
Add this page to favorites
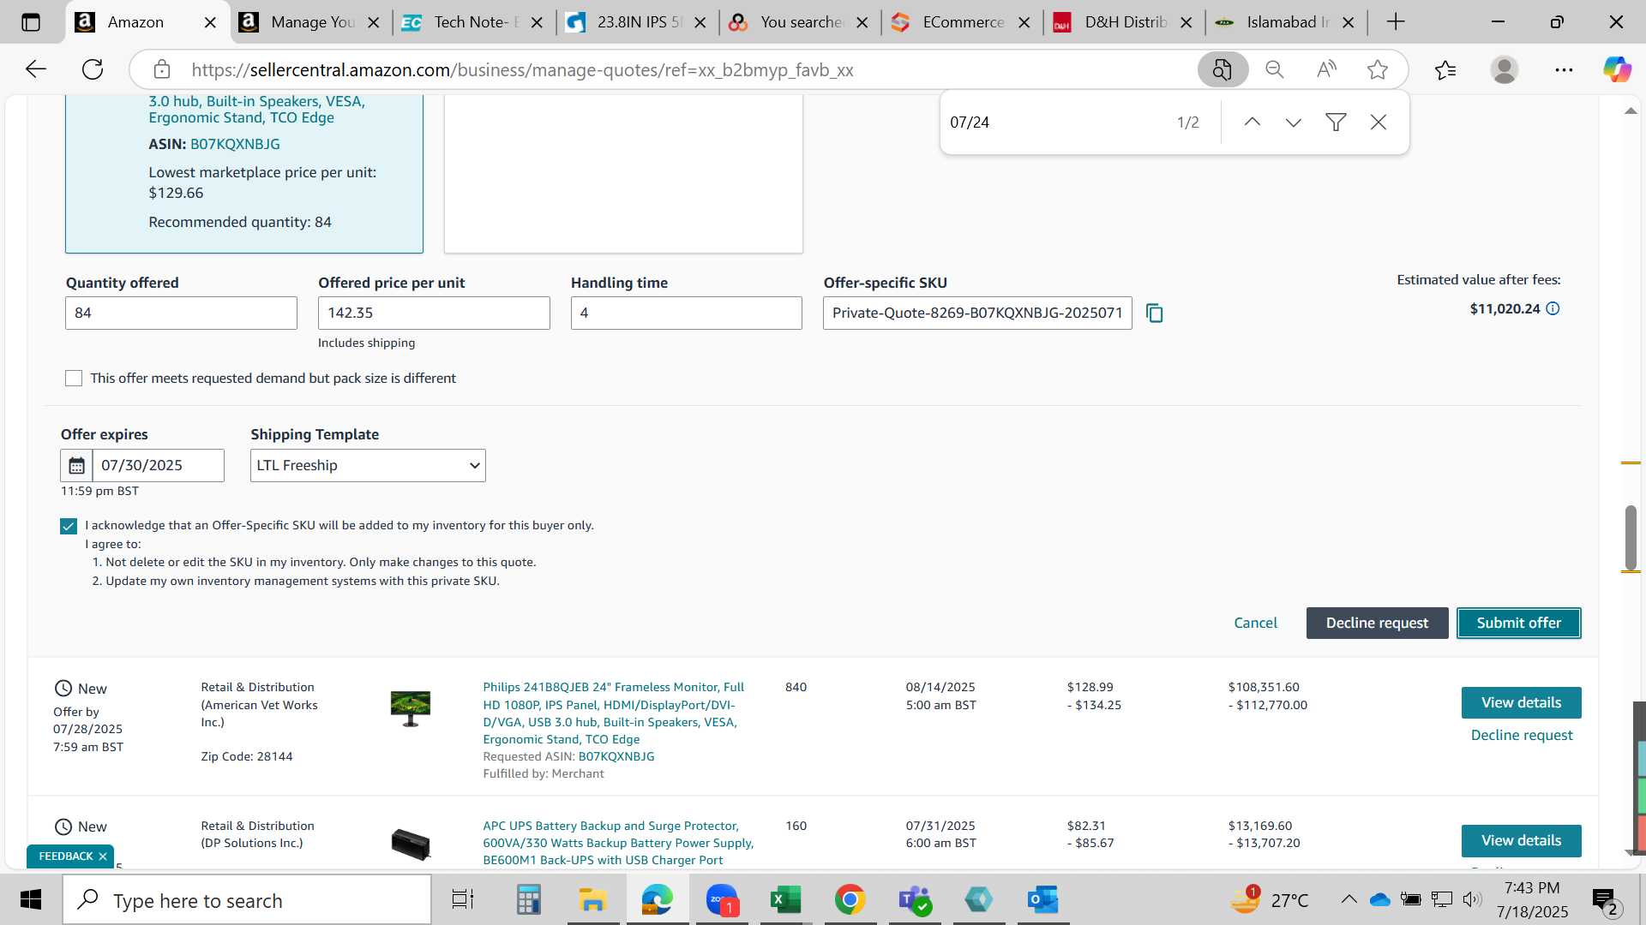pyautogui.click(x=1378, y=69)
